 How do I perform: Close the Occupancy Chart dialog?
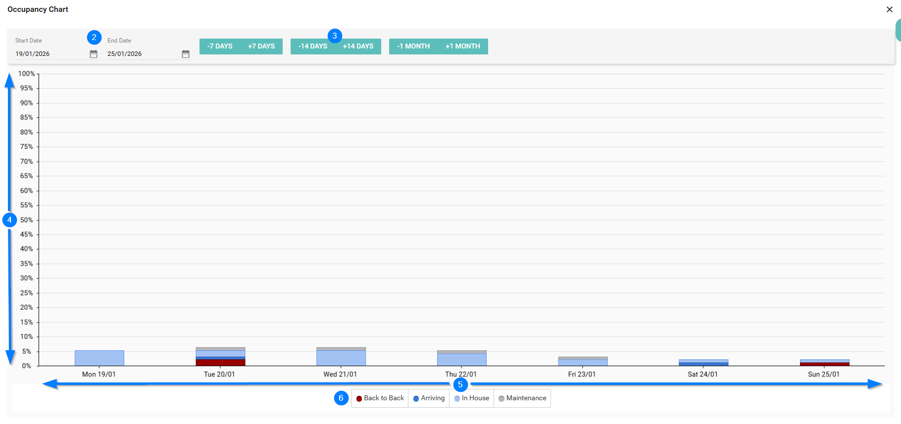point(889,9)
